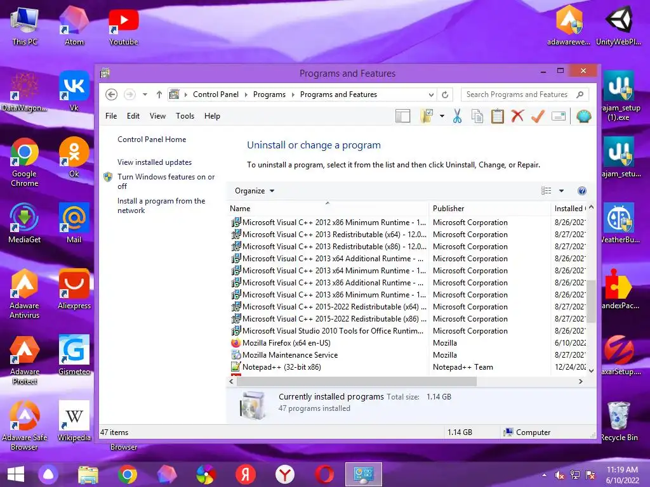Select Mozilla Maintenance Service row
650x487 pixels.
[408, 355]
